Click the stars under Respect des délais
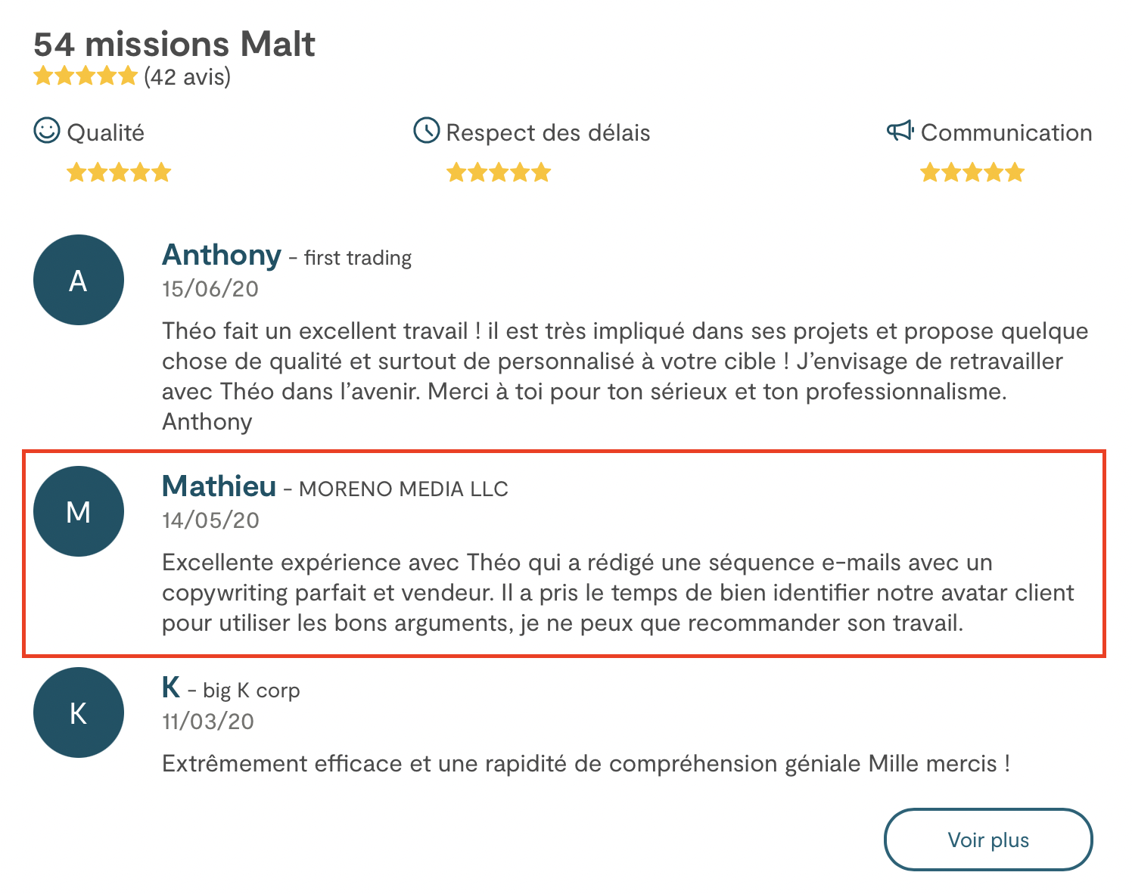Image resolution: width=1132 pixels, height=894 pixels. pos(499,172)
